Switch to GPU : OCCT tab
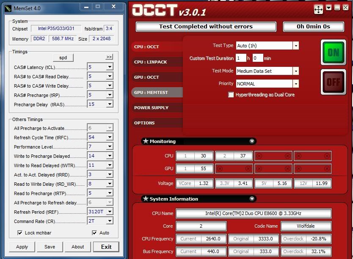The width and height of the screenshot is (353, 259). tap(157, 77)
